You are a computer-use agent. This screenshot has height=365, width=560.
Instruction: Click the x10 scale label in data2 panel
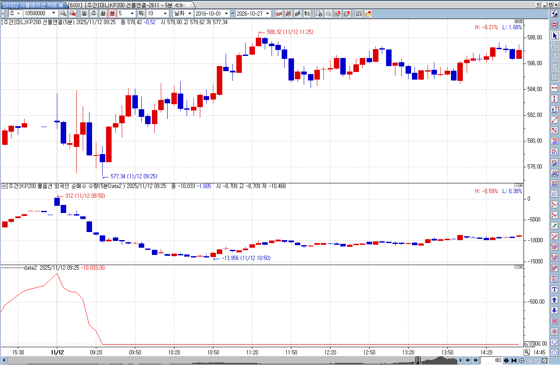point(530,344)
